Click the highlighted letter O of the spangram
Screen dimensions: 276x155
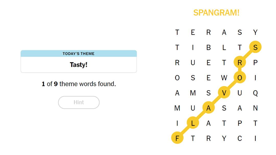tap(240, 78)
